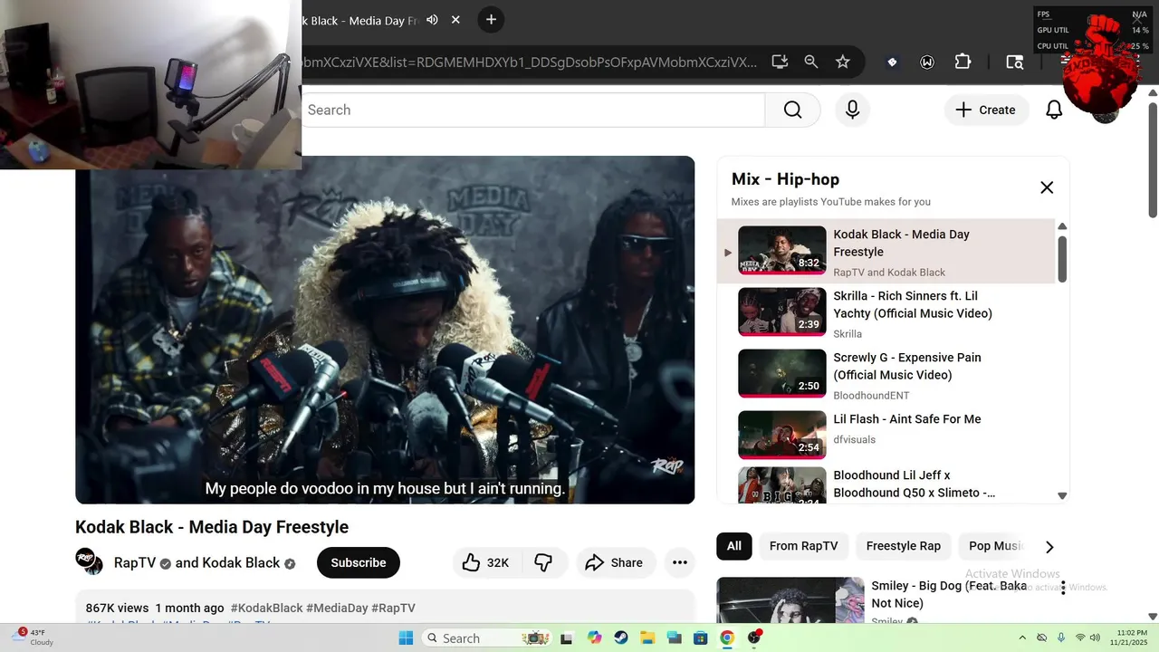The width and height of the screenshot is (1159, 652).
Task: Click the blue diamond extension icon
Action: (892, 62)
